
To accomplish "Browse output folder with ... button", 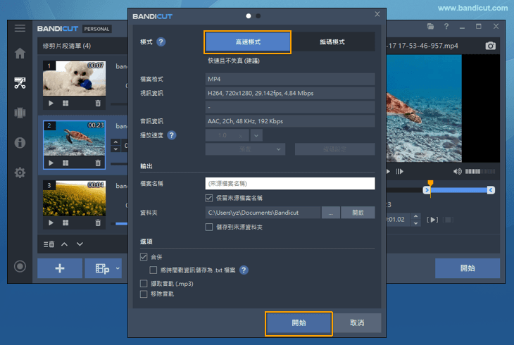I will tap(331, 213).
